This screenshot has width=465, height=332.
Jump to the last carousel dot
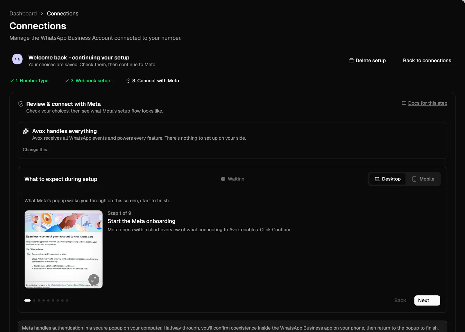pyautogui.click(x=67, y=301)
